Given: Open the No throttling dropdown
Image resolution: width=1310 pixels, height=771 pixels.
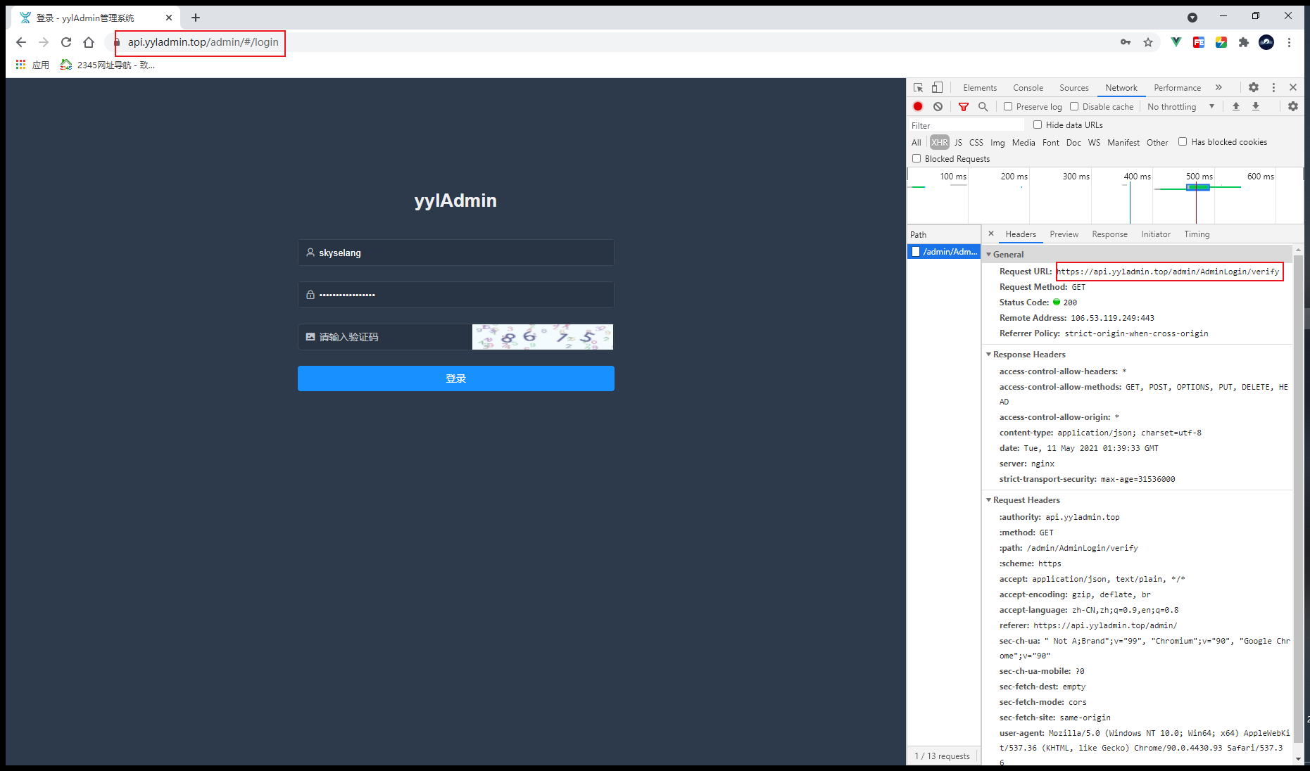Looking at the screenshot, I should [x=1181, y=106].
